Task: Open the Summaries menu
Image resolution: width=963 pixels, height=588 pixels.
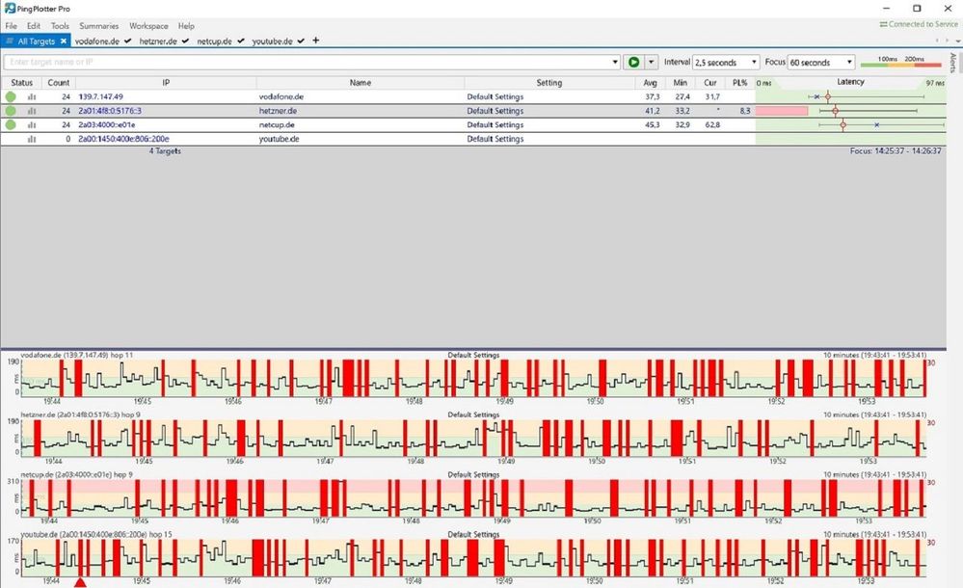Action: (x=98, y=26)
